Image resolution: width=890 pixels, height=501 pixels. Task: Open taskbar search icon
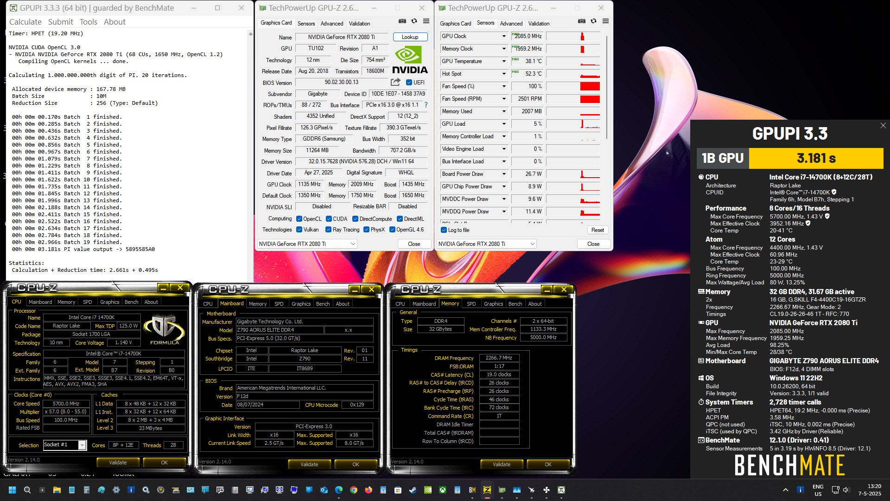(27, 490)
